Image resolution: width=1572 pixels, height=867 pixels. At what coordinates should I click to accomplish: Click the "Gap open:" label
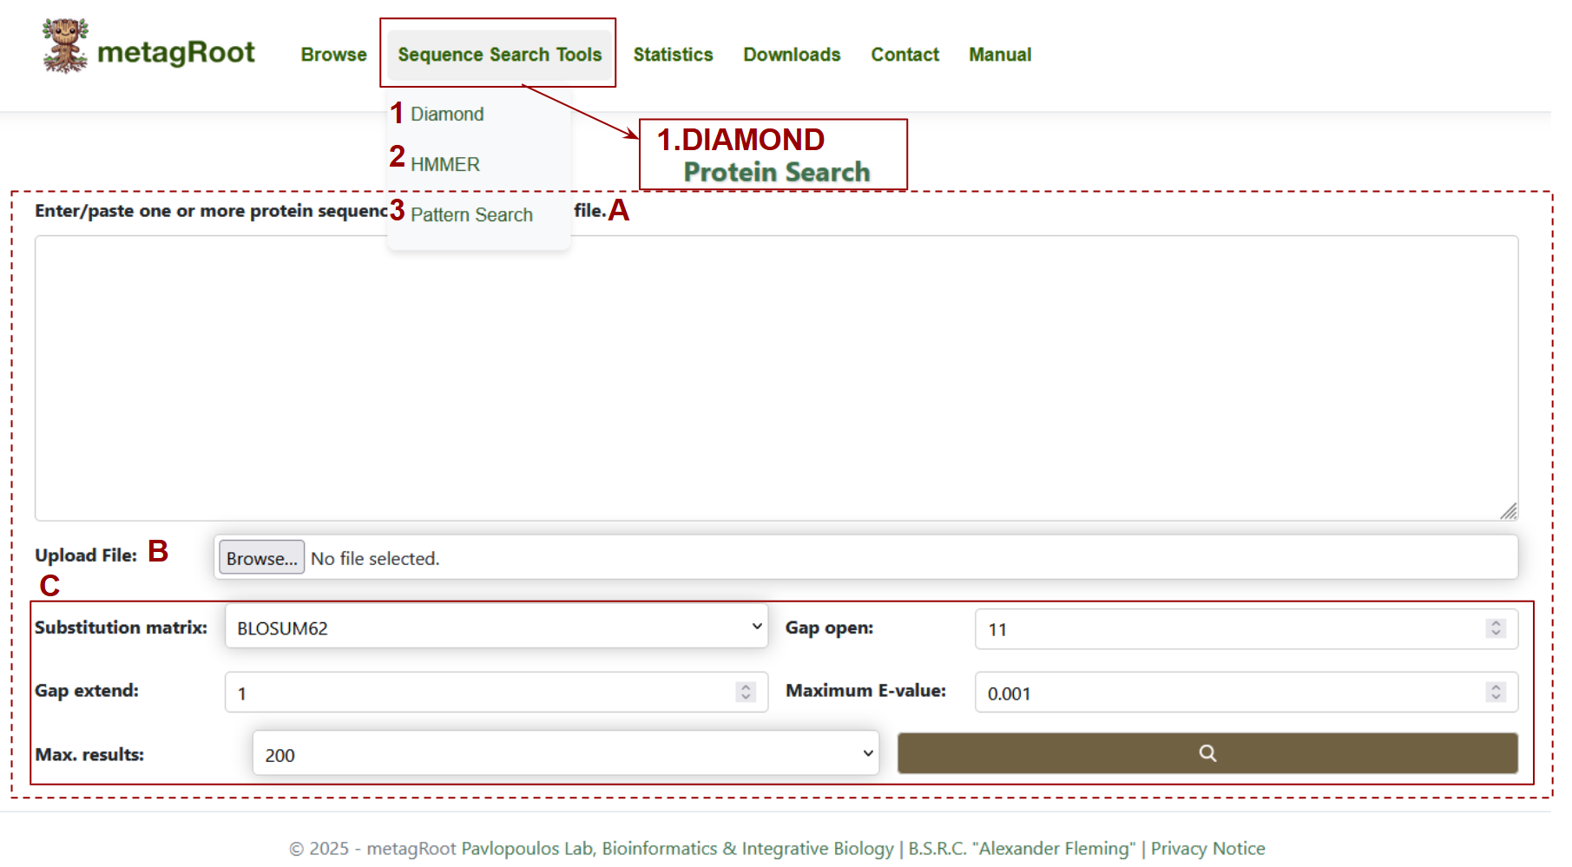point(829,628)
